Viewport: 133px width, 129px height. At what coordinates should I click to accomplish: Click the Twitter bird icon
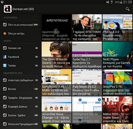pyautogui.click(x=5, y=66)
